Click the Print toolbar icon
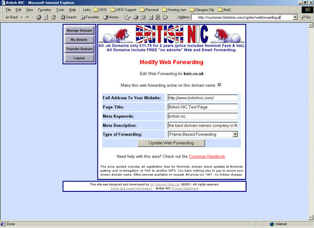The width and height of the screenshot is (314, 228). pos(136,17)
